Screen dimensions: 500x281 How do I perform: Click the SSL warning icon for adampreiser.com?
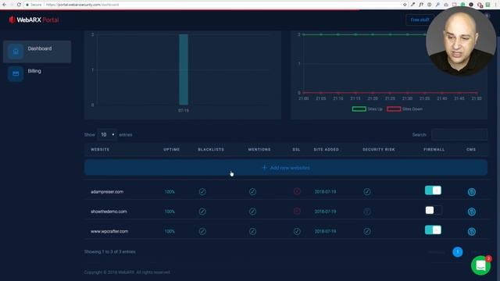[x=297, y=191]
